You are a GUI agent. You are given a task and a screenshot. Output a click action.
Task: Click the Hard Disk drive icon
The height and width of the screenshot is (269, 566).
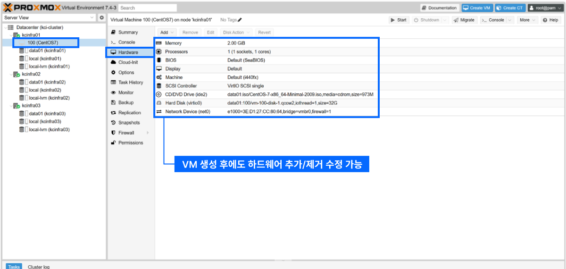click(159, 103)
